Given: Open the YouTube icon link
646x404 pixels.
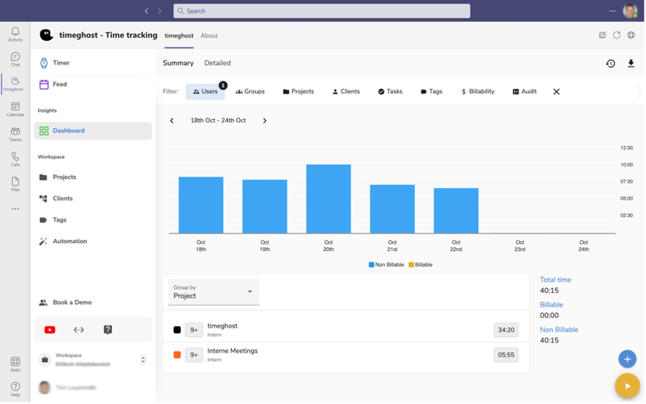Looking at the screenshot, I should [50, 330].
